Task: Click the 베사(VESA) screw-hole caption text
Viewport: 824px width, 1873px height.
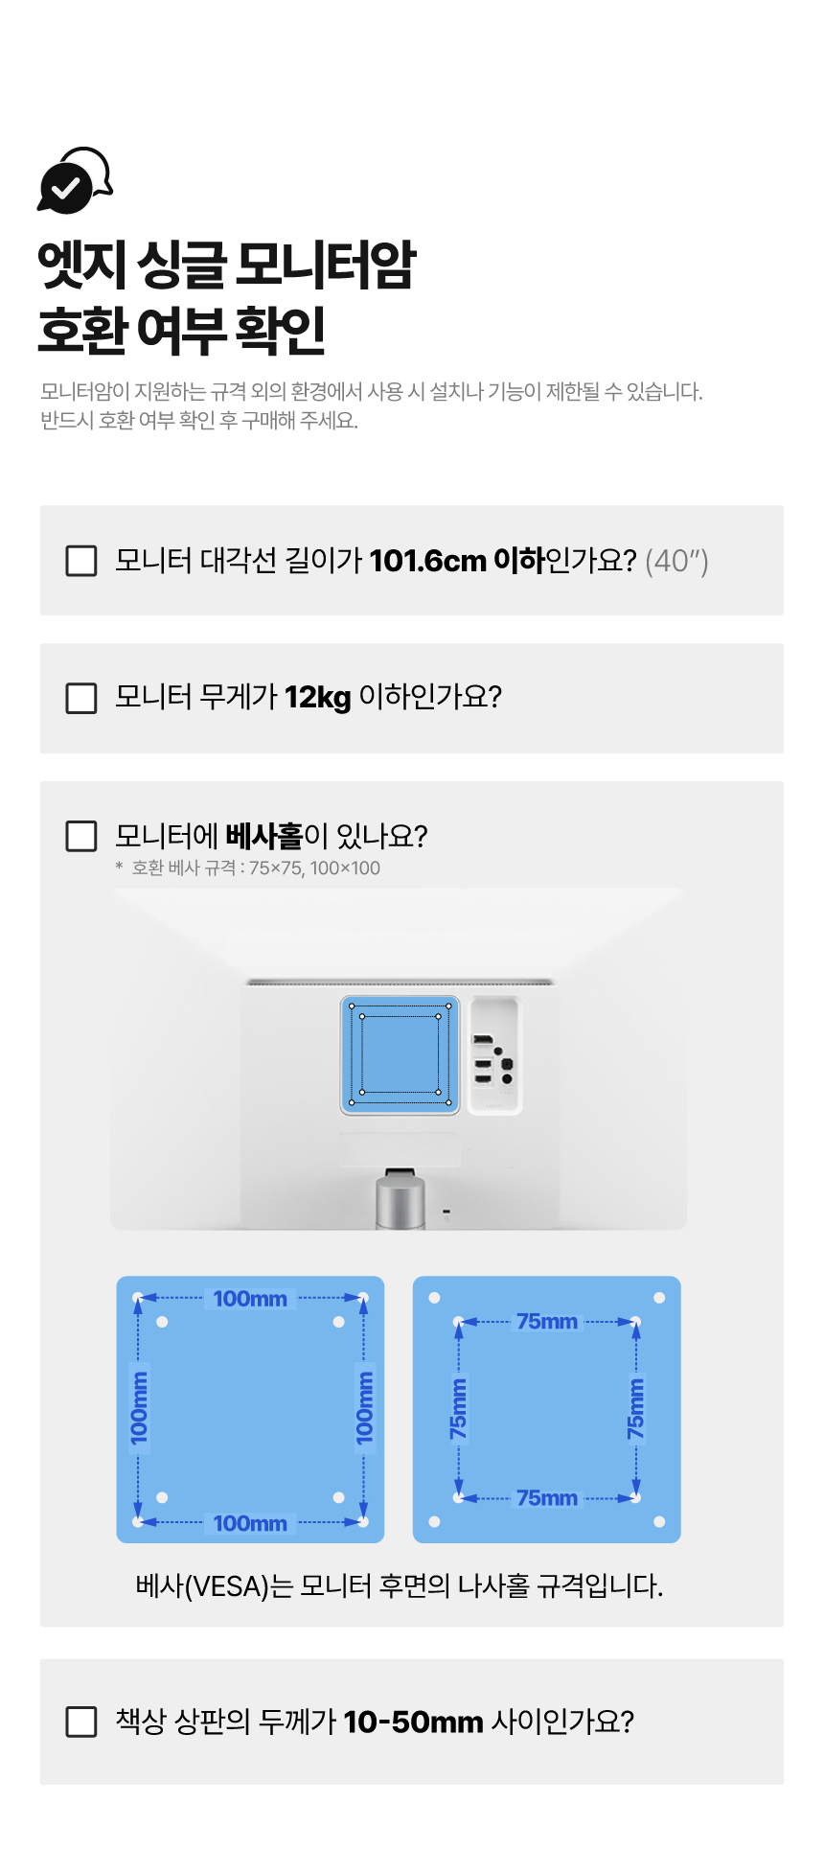Action: click(400, 1585)
